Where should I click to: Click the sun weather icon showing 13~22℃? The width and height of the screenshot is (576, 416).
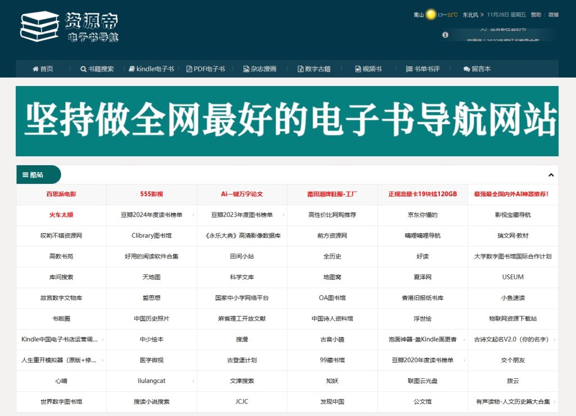(x=430, y=15)
